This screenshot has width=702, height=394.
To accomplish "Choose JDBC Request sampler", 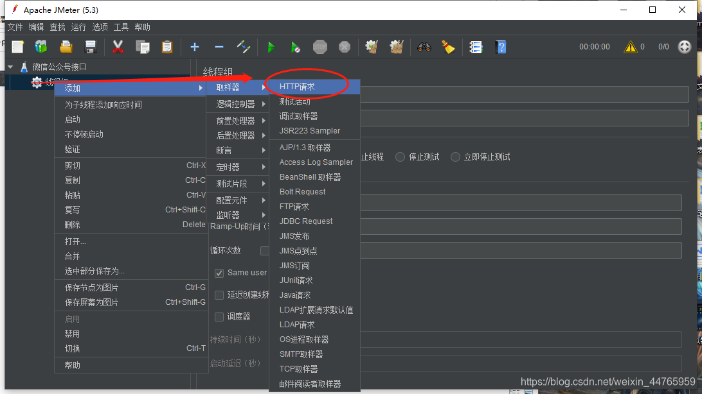I will (314, 221).
